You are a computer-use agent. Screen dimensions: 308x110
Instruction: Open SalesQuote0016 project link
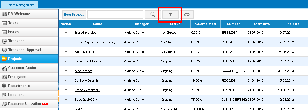tap(86, 100)
